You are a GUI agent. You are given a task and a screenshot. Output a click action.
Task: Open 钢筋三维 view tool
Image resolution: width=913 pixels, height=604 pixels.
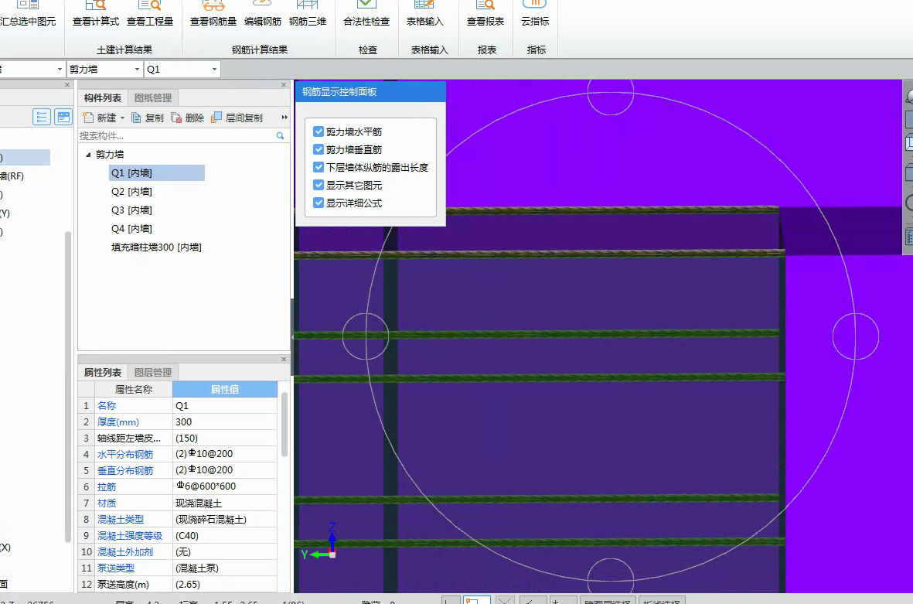coord(308,14)
